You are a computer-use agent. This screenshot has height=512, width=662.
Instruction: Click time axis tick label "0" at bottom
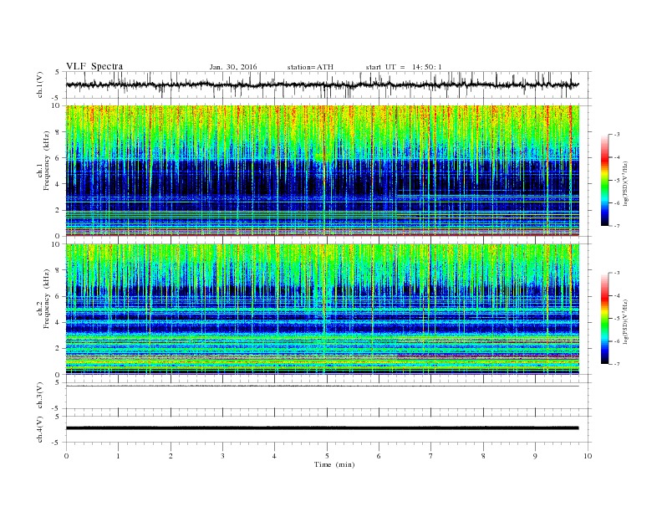66,456
